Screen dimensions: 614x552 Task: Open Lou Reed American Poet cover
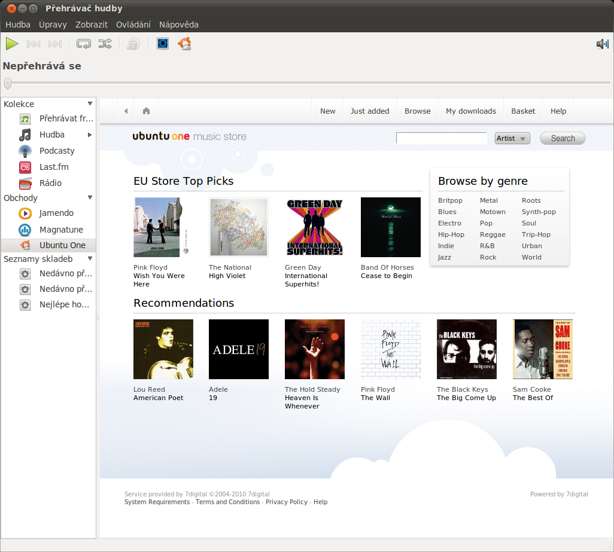pos(163,349)
